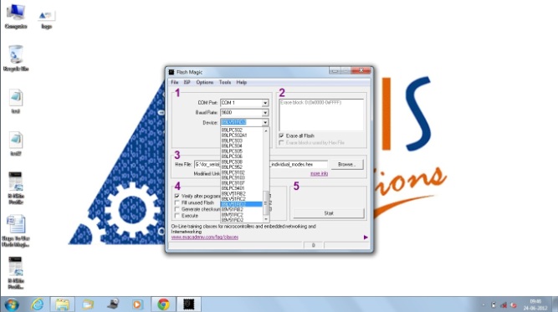Viewport: 558px width, 312px height.
Task: Open Internet Explorer in the taskbar
Action: click(x=38, y=304)
